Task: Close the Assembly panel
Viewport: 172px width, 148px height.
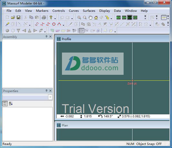Action: pos(50,36)
